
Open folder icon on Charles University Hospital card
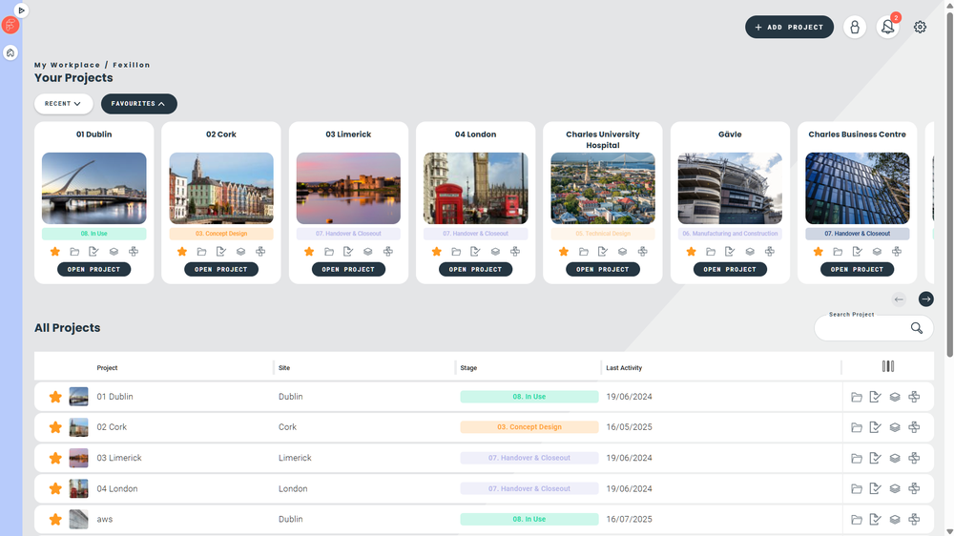click(x=584, y=251)
